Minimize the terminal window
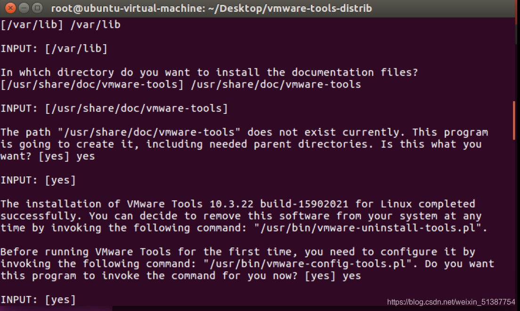This screenshot has width=520, height=311. 24,8
